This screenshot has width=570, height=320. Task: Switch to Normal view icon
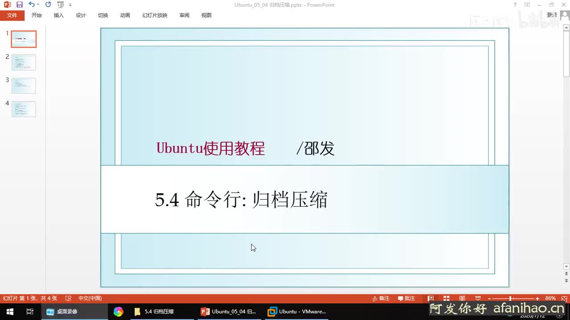(431, 298)
